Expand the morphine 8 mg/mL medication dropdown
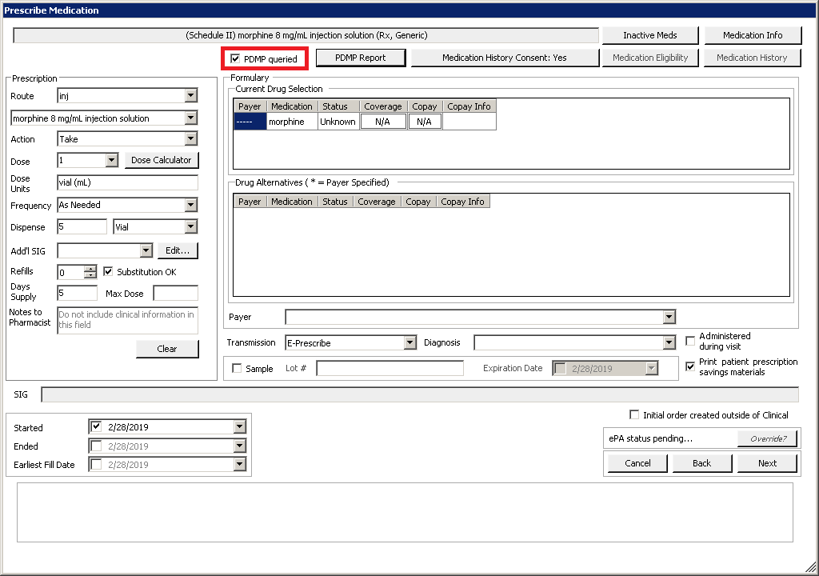 (x=191, y=118)
